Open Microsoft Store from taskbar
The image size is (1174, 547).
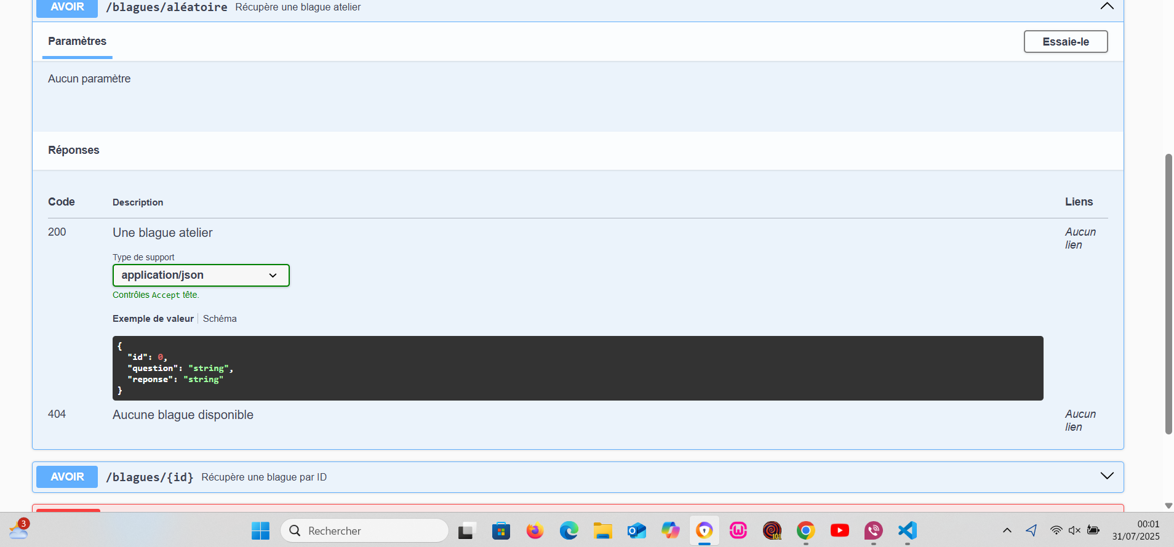[501, 530]
